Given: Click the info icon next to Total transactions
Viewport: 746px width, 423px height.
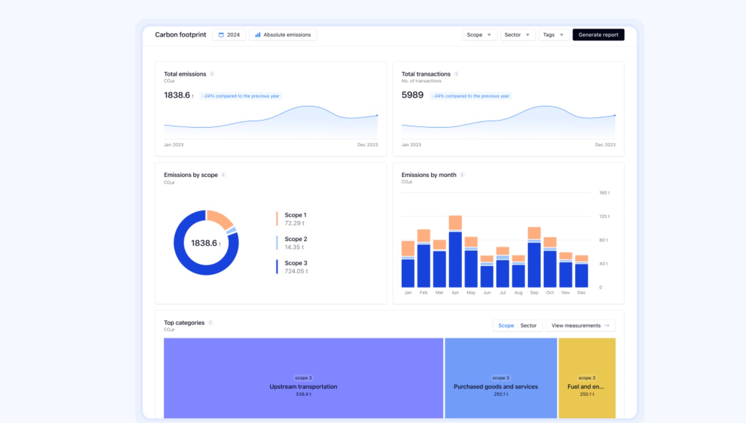Looking at the screenshot, I should pos(456,74).
